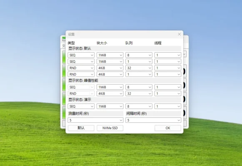
Task: Click the 间隔时间 (秒) label
Action: point(137,114)
